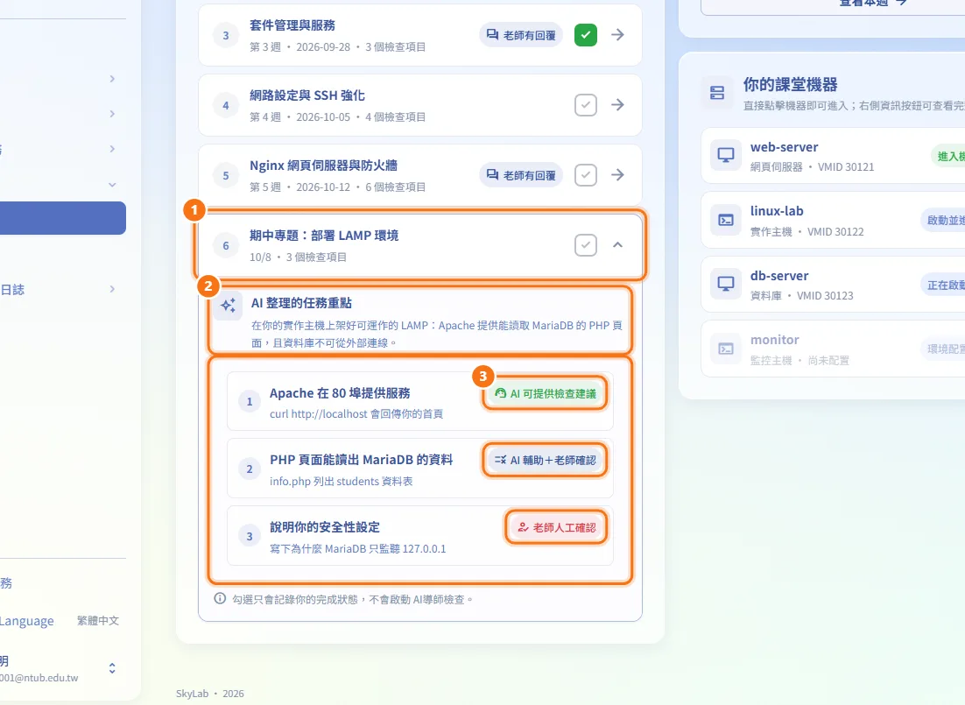Click the SkyLab • 2026 footer text
Image resolution: width=965 pixels, height=705 pixels.
[x=210, y=694]
